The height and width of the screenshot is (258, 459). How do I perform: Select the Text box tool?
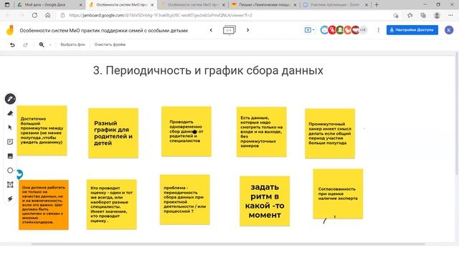pyautogui.click(x=10, y=185)
